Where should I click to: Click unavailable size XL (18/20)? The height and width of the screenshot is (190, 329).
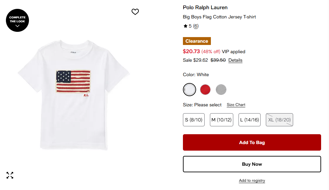point(279,120)
